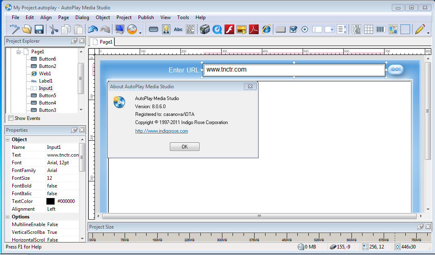
Task: Insert a new Button object
Action: tap(154, 29)
